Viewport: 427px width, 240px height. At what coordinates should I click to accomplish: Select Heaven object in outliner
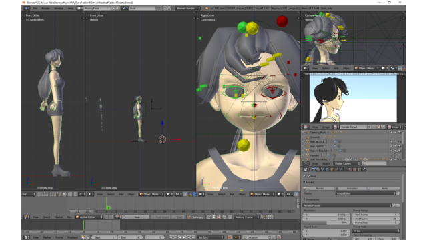coord(314,155)
